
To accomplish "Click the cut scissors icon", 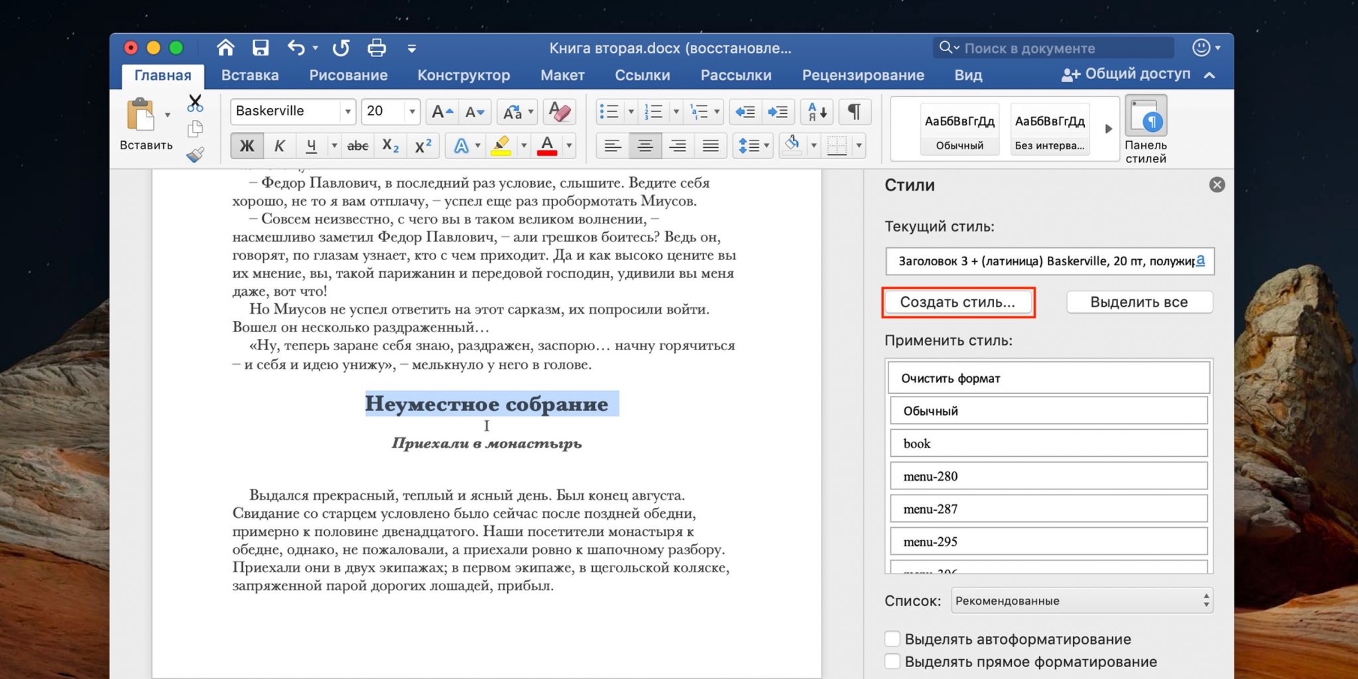I will pyautogui.click(x=195, y=103).
